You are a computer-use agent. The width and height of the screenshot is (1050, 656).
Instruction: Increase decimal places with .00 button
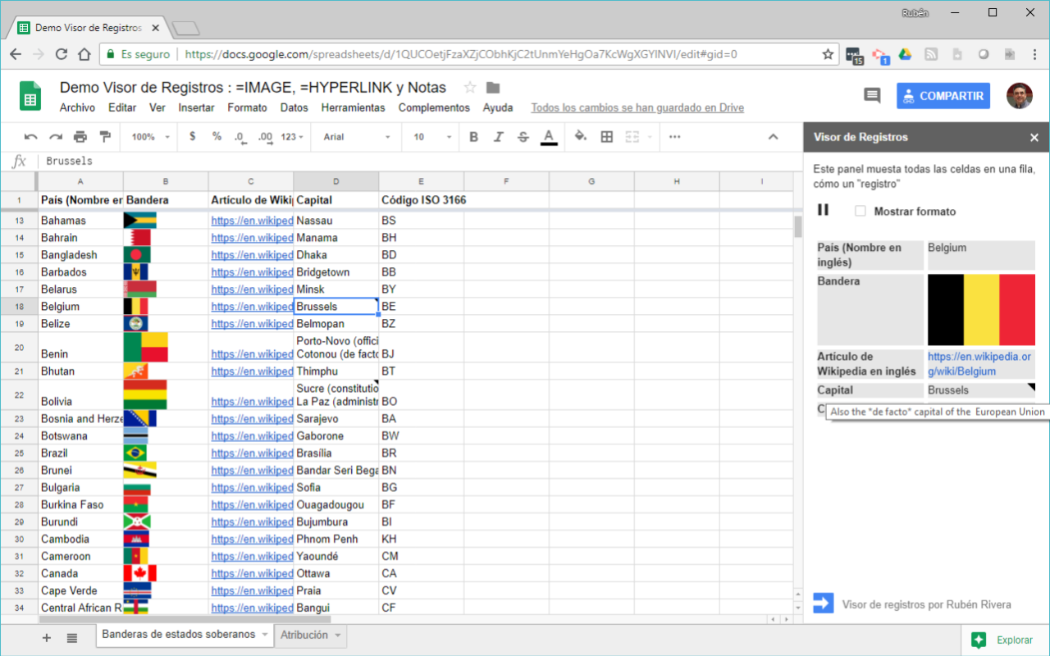click(264, 137)
